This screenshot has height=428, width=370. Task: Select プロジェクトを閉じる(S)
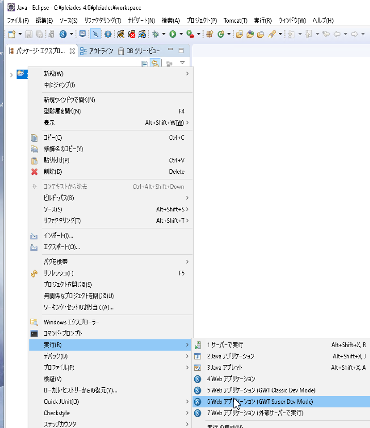pos(111,285)
